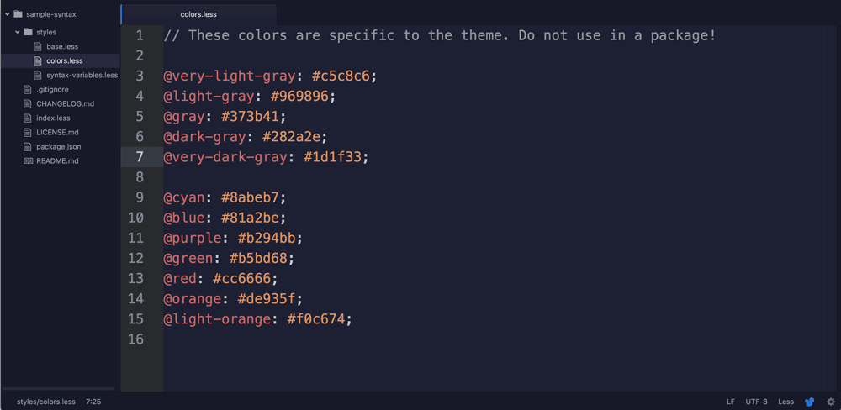This screenshot has height=410, width=841.
Task: Click the styles folder icon
Action: [28, 32]
